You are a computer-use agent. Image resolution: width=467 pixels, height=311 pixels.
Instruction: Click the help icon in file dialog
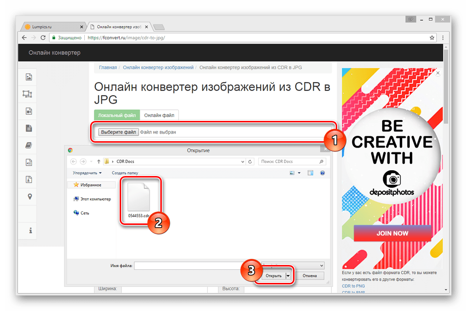click(x=322, y=173)
